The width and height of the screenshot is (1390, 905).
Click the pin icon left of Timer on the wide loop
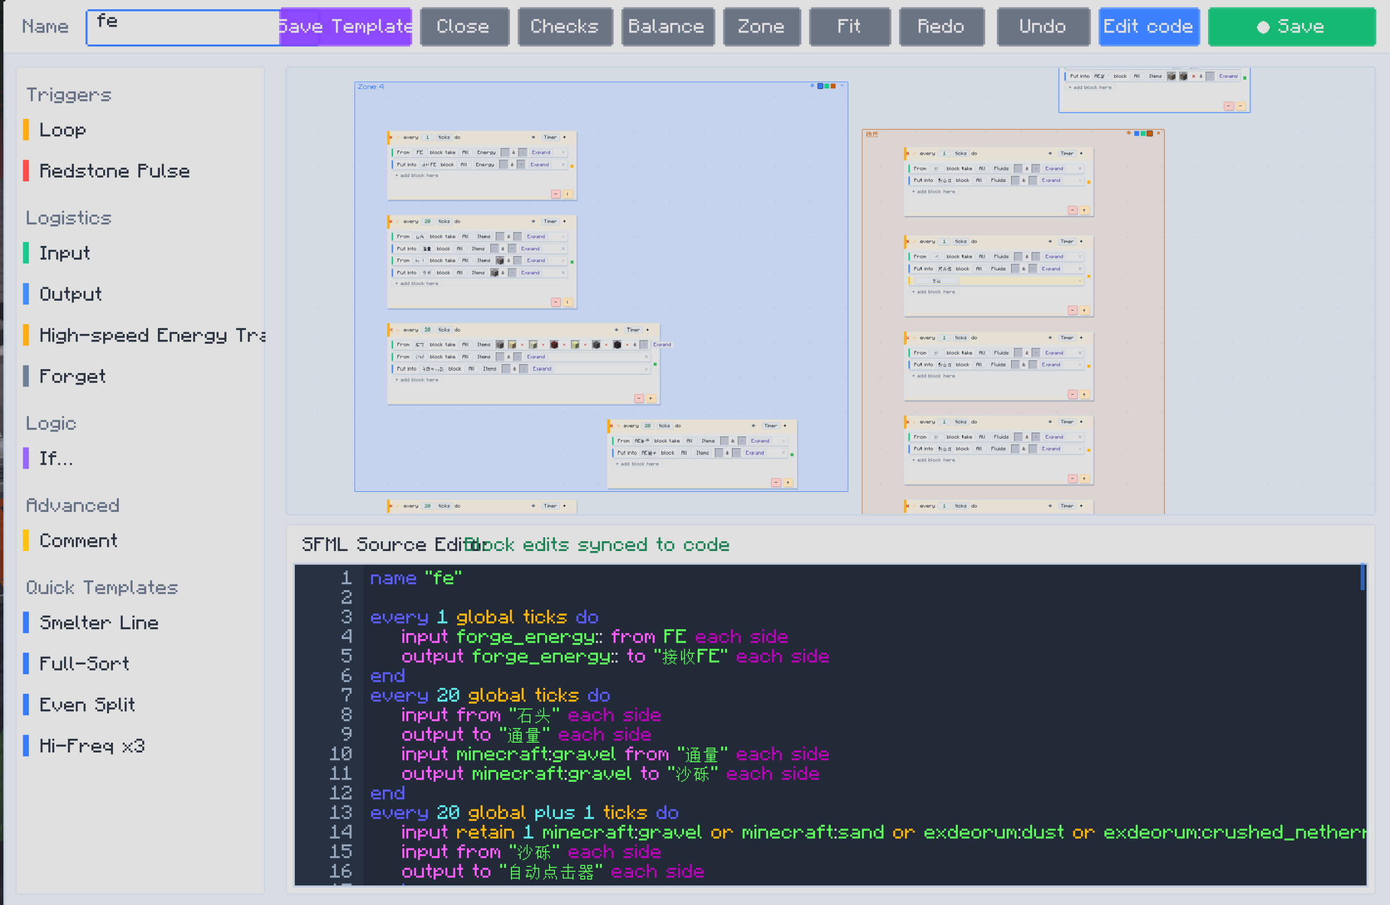tap(616, 330)
